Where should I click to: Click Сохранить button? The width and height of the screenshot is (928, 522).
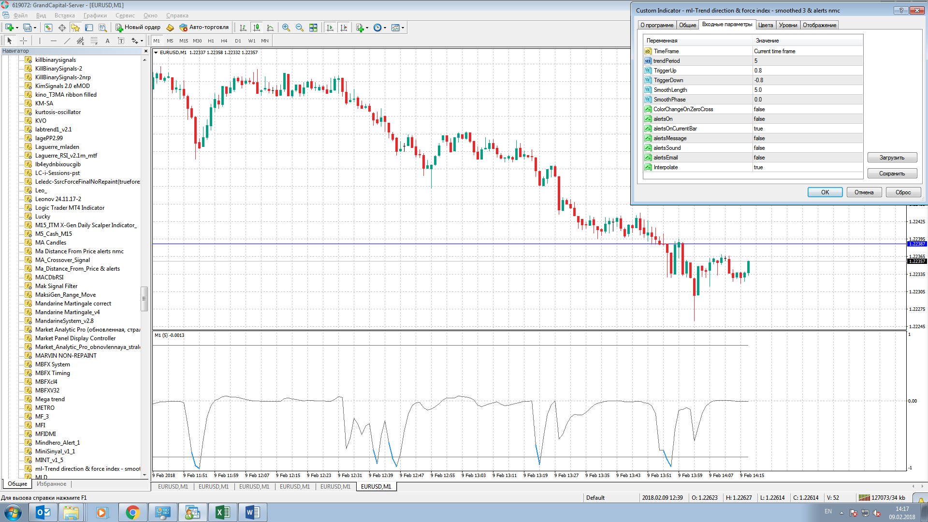tap(892, 174)
